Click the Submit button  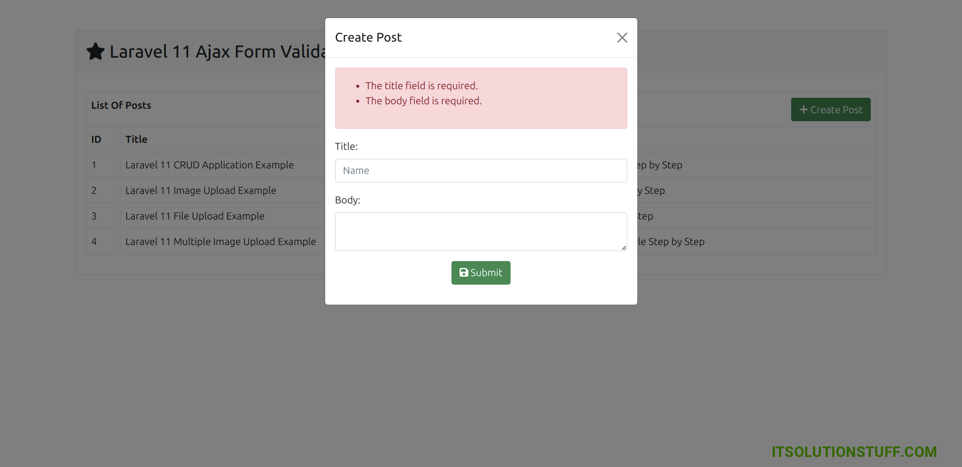click(480, 273)
